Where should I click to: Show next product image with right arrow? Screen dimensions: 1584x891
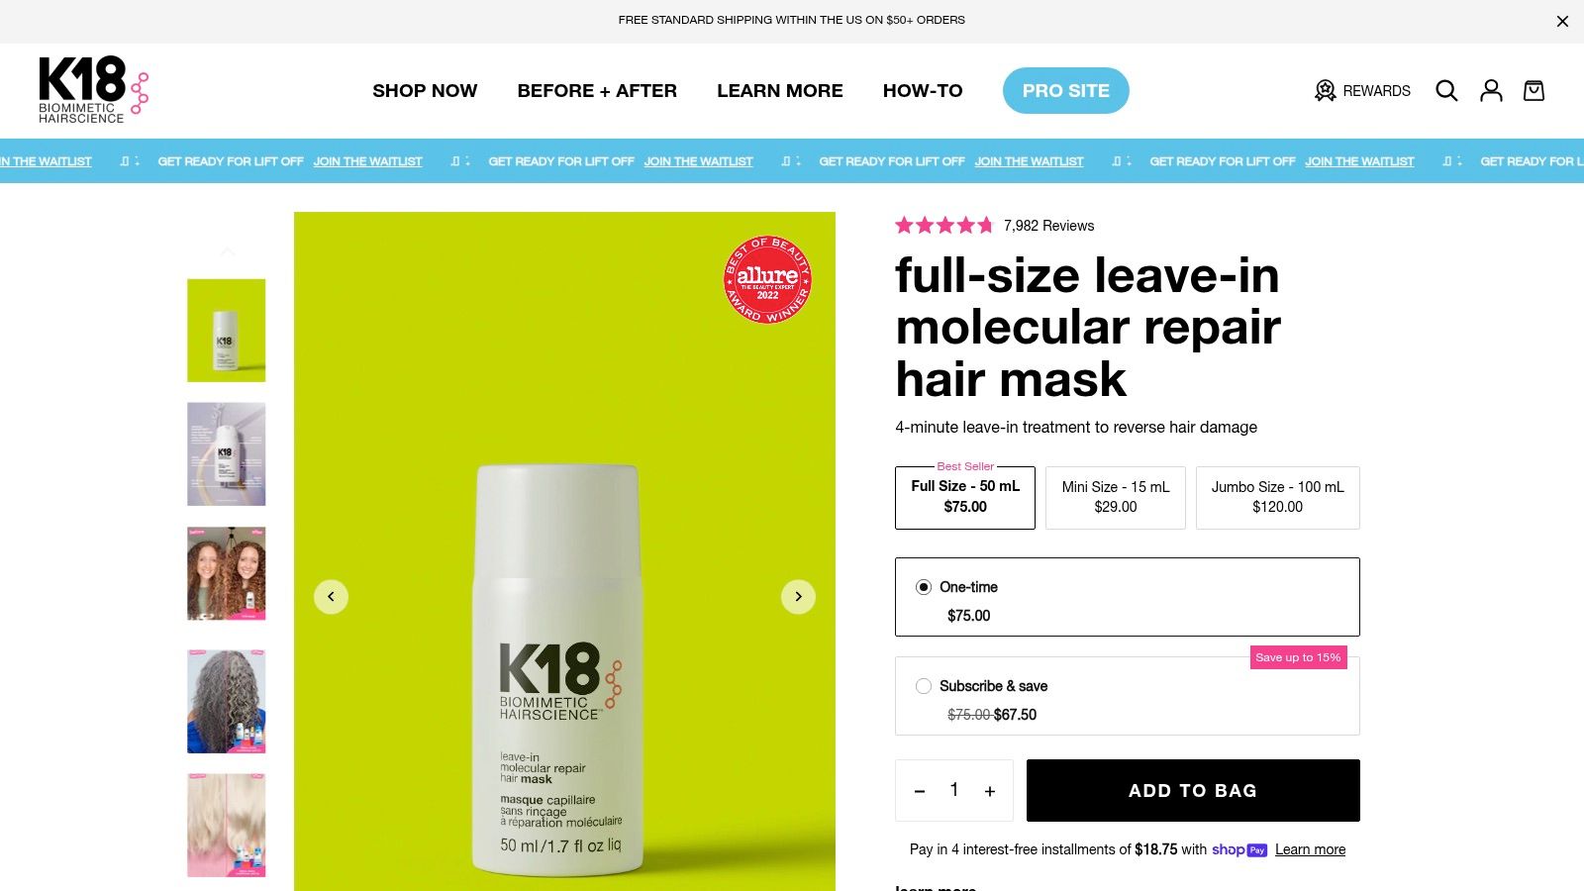click(798, 597)
